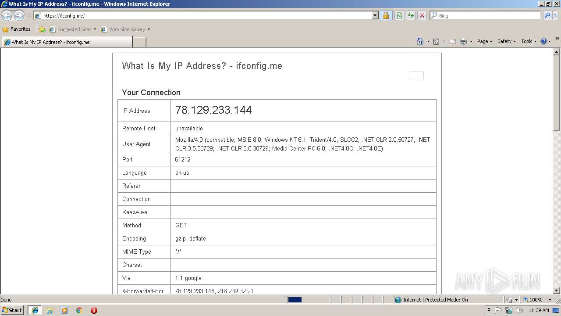
Task: Toggle the Compatibility View icon
Action: (x=399, y=16)
